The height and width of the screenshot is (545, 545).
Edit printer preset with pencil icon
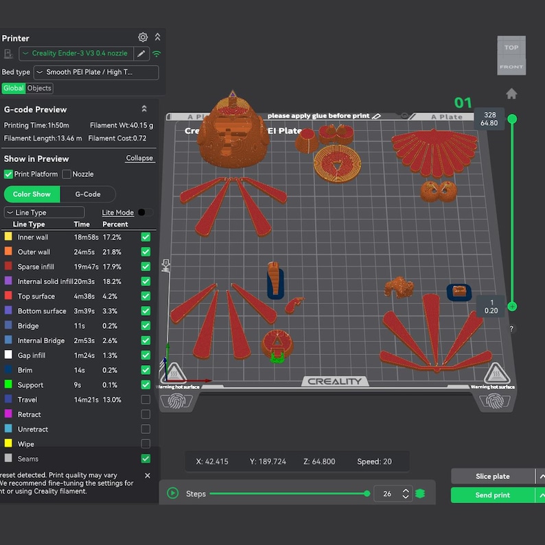(141, 54)
